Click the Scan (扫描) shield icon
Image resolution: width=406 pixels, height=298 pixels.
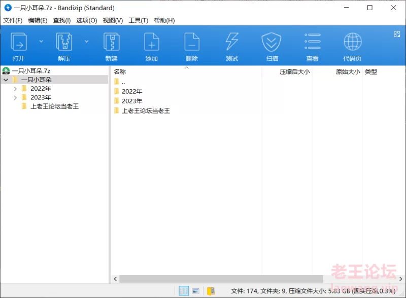pos(272,42)
